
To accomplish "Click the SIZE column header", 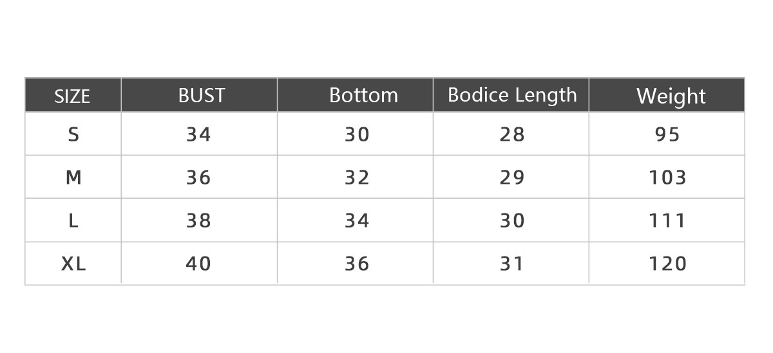I will (72, 96).
